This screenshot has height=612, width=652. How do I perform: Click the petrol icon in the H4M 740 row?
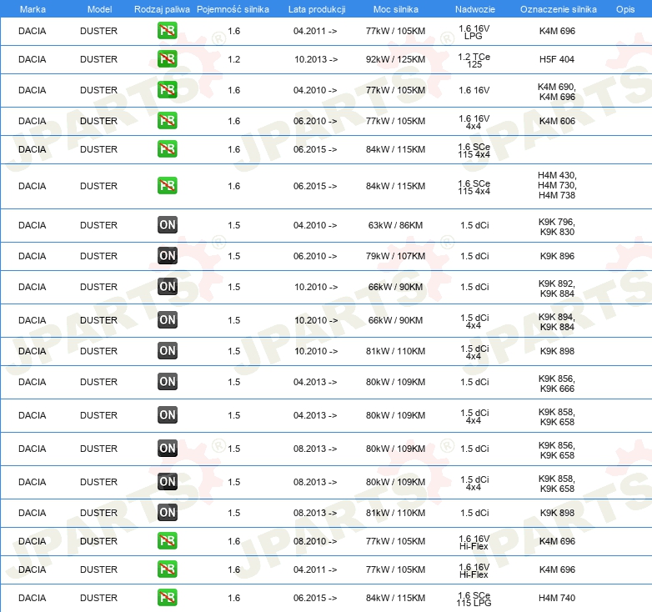(168, 598)
